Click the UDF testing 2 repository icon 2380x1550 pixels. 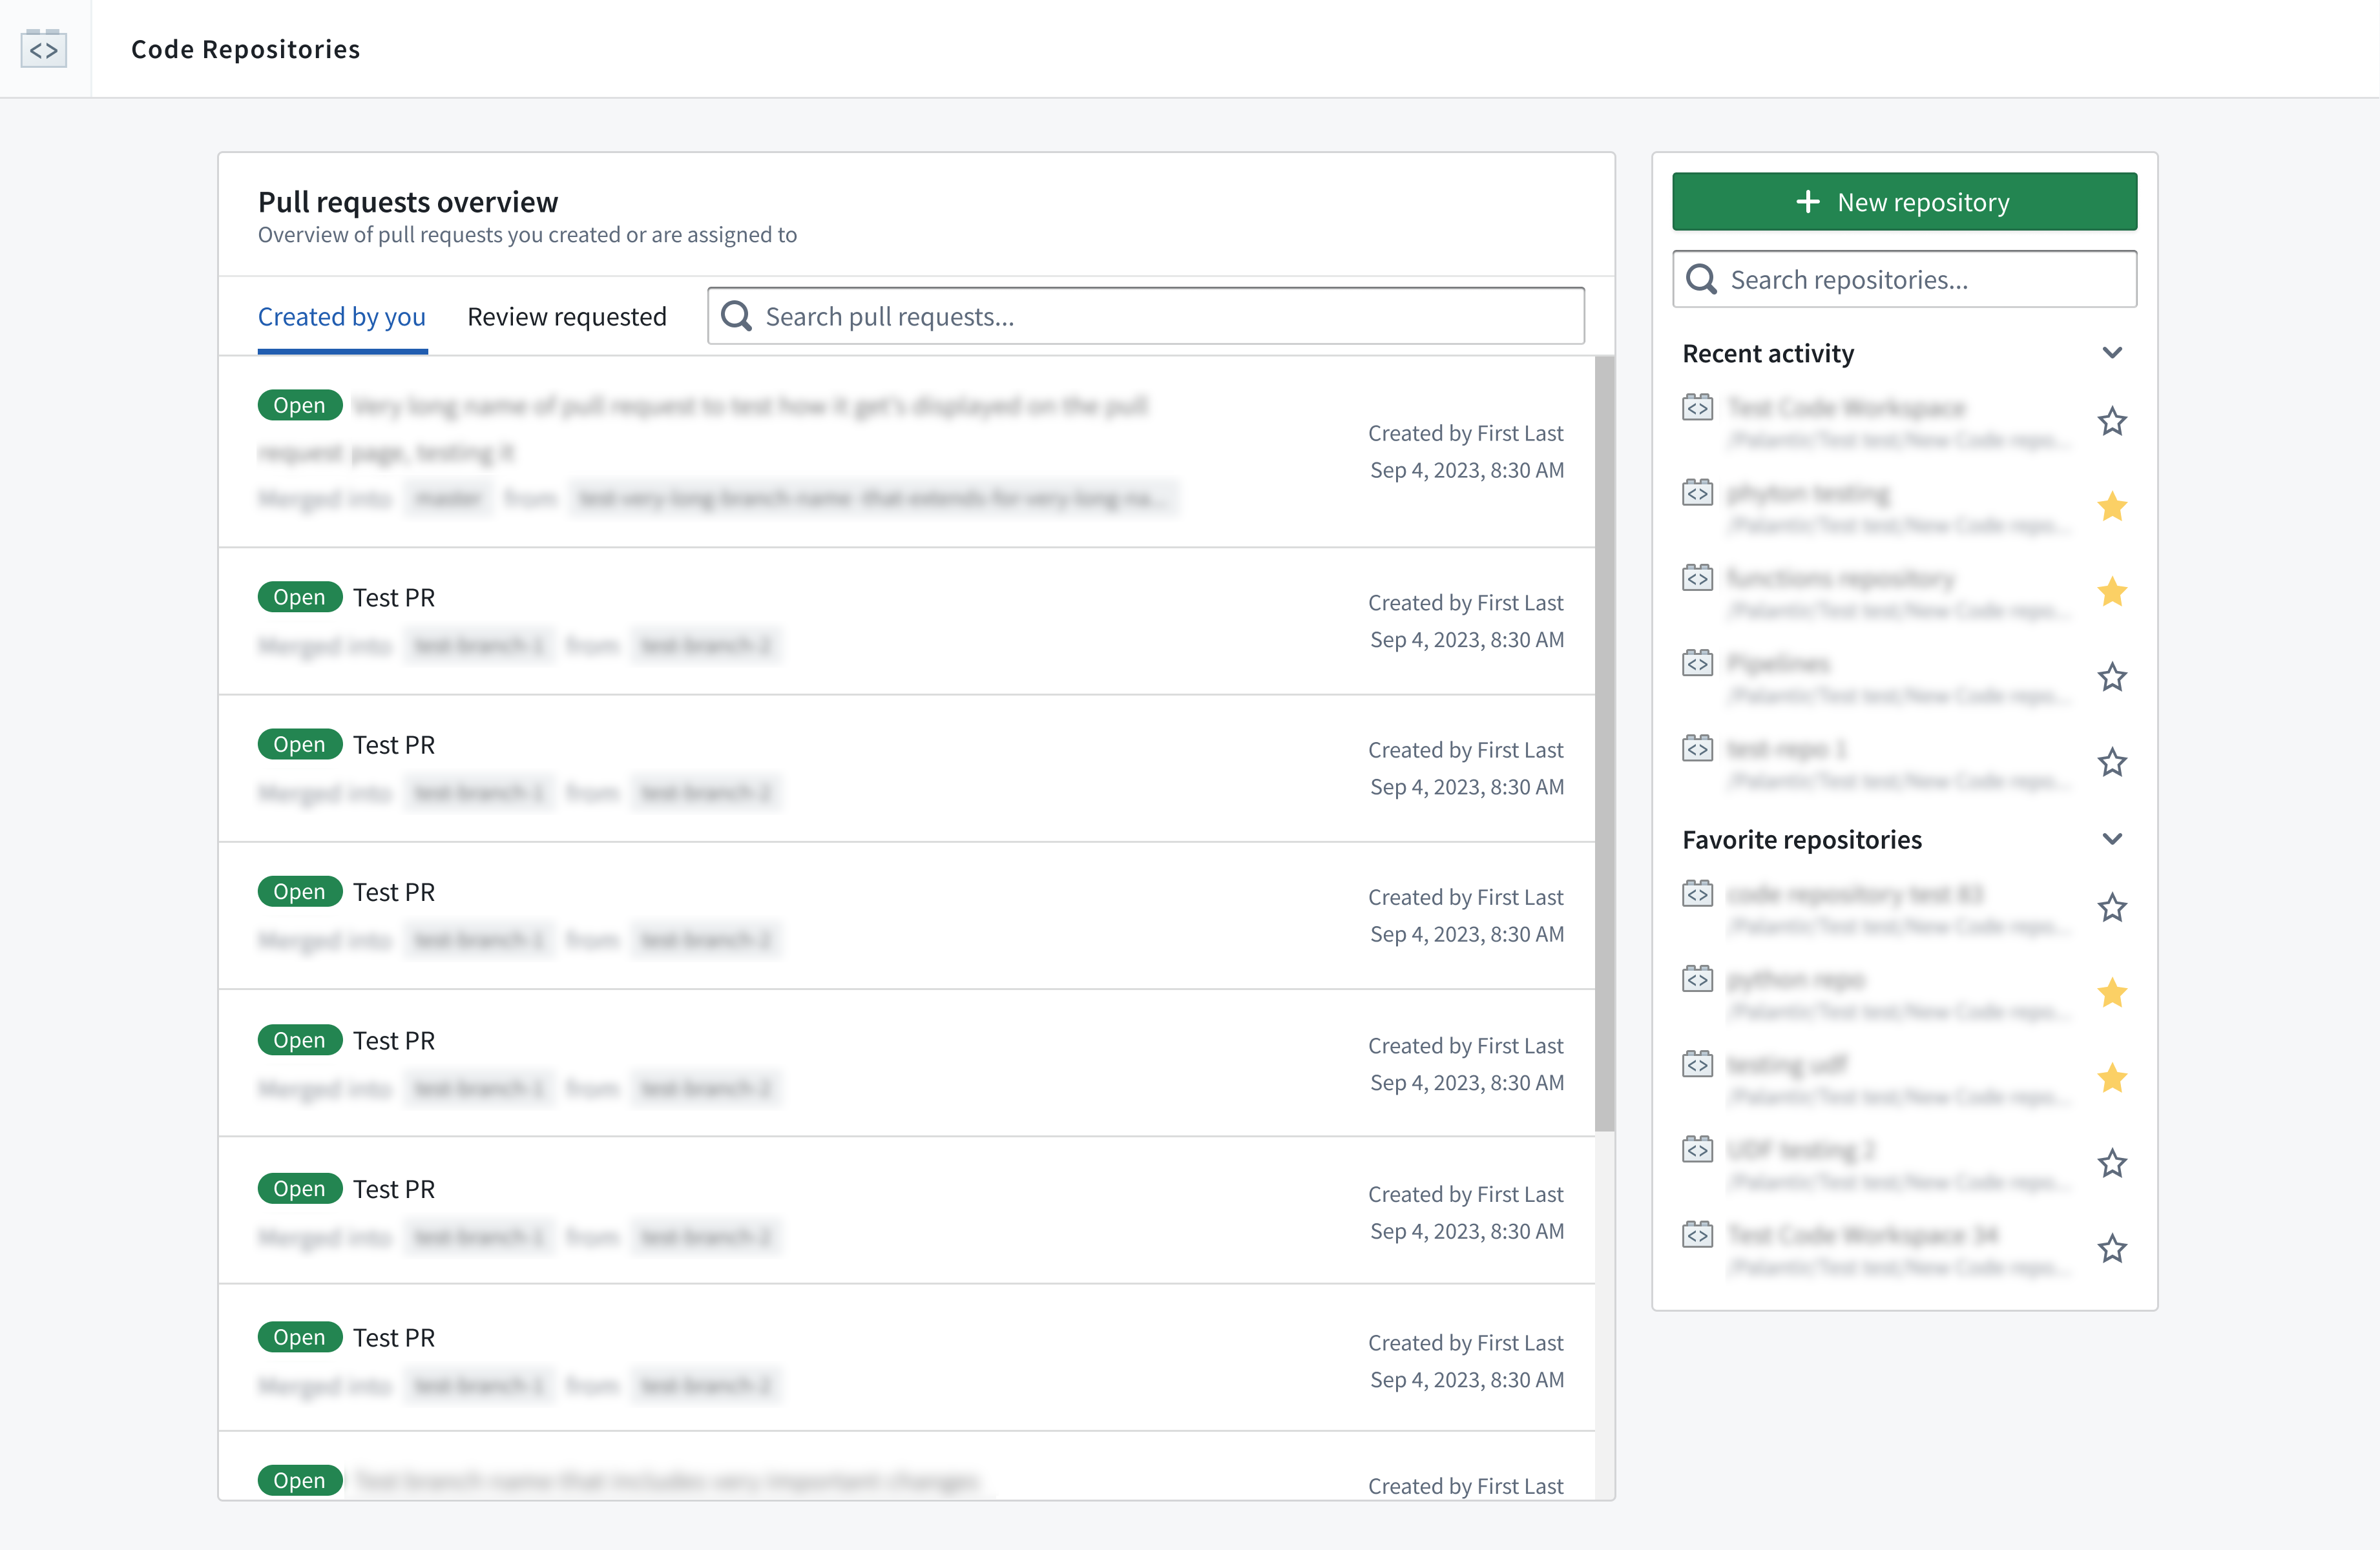pyautogui.click(x=1697, y=1149)
